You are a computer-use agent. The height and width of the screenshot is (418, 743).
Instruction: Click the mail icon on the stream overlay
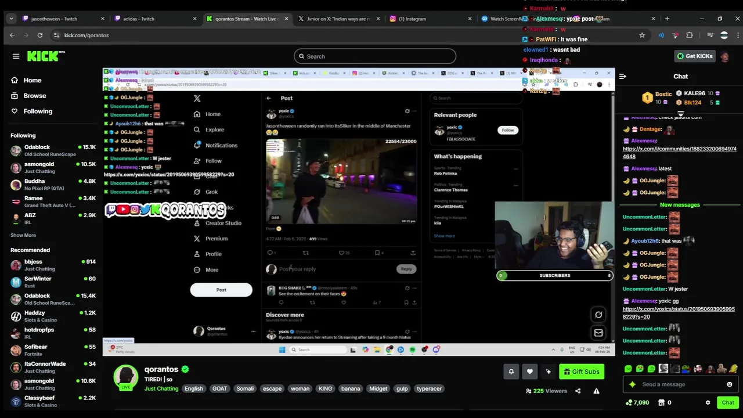pos(598,333)
